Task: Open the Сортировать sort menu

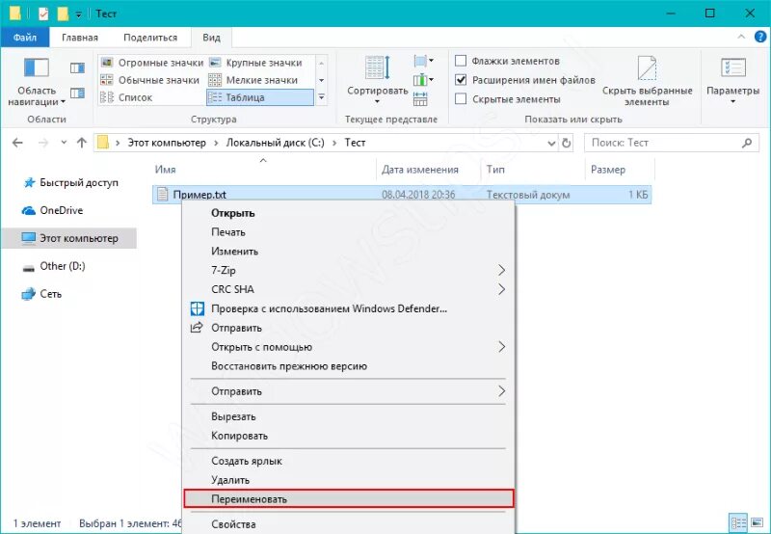Action: point(377,80)
